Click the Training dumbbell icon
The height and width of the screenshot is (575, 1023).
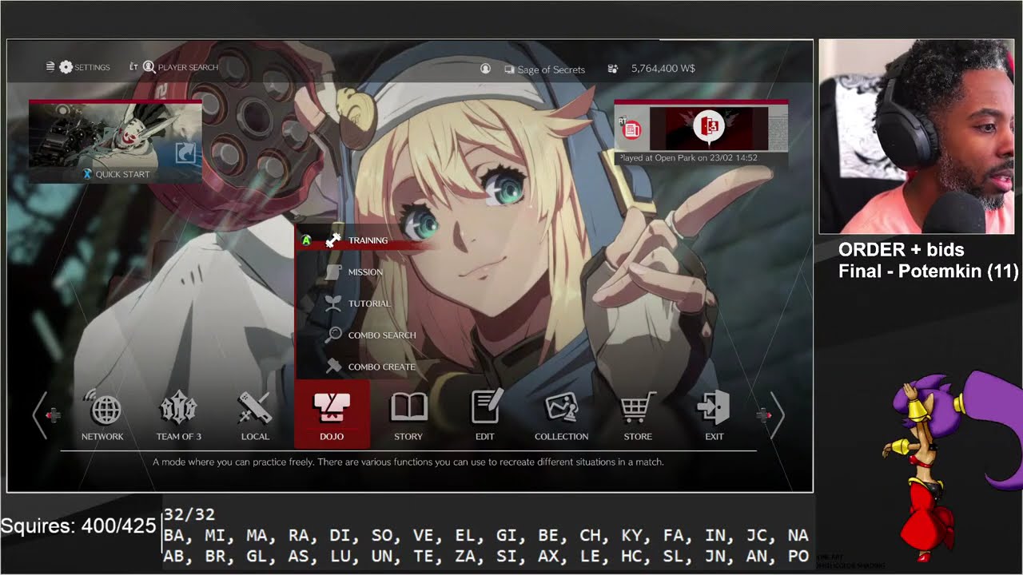click(333, 240)
